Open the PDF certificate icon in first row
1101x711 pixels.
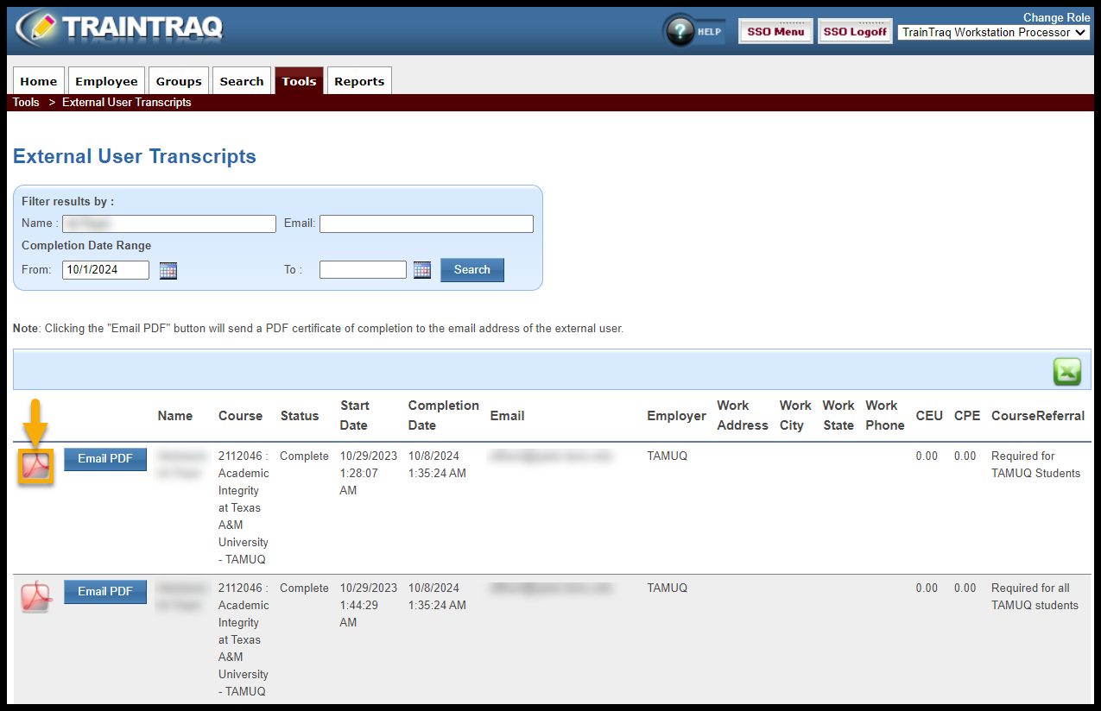coord(36,467)
